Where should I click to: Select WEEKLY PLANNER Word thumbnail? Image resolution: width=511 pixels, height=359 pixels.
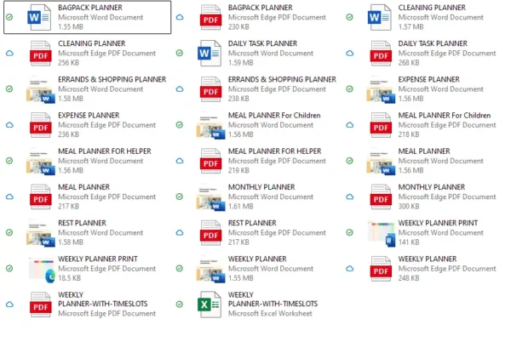point(211,270)
